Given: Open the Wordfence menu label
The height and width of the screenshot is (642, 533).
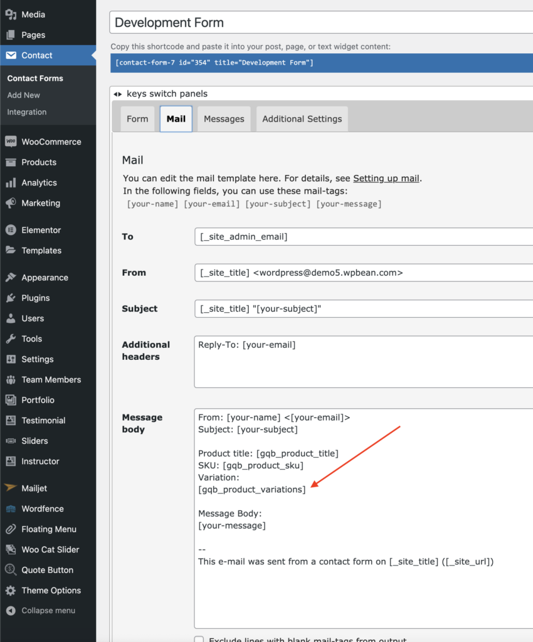Looking at the screenshot, I should (43, 509).
